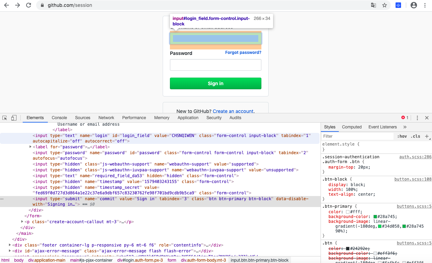Open the #28a745 swatch inside linear-gradient
Image resolution: width=432 pixels, height=263 pixels.
(404, 227)
